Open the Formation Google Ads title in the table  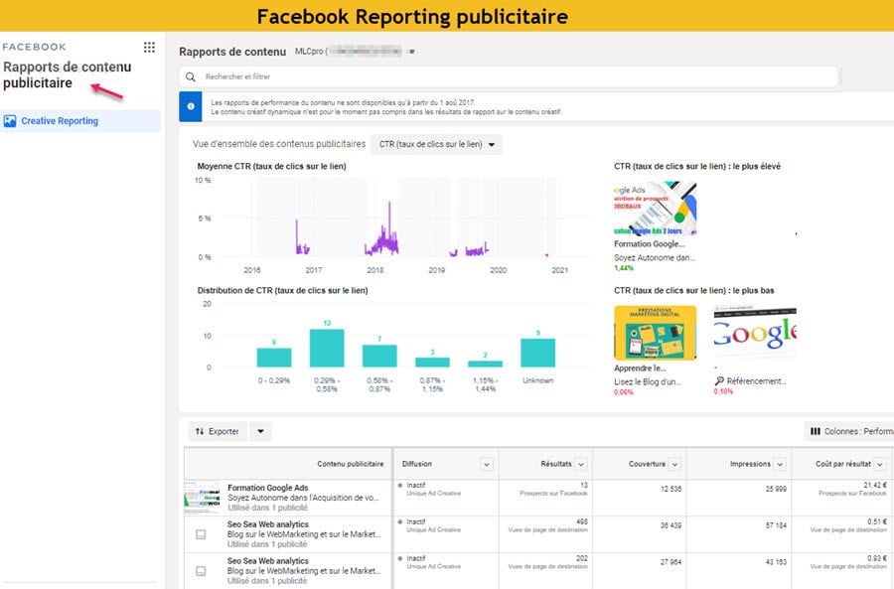[268, 488]
